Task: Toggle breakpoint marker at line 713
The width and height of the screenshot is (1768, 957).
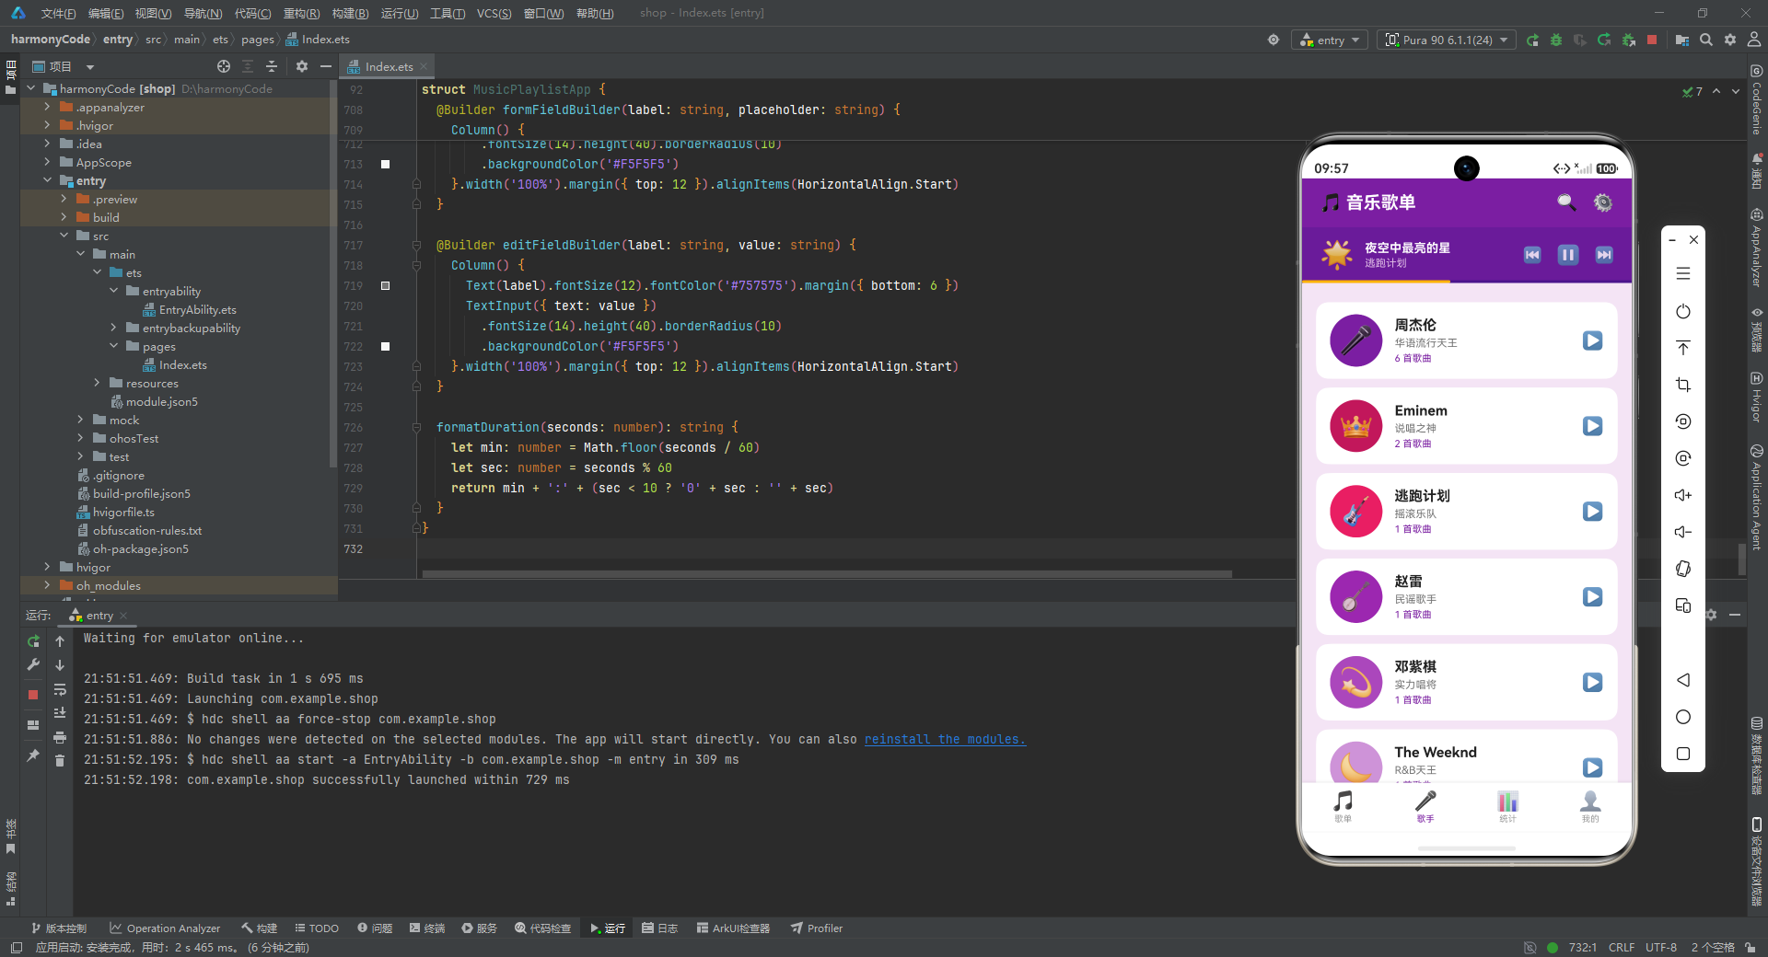Action: (x=385, y=164)
